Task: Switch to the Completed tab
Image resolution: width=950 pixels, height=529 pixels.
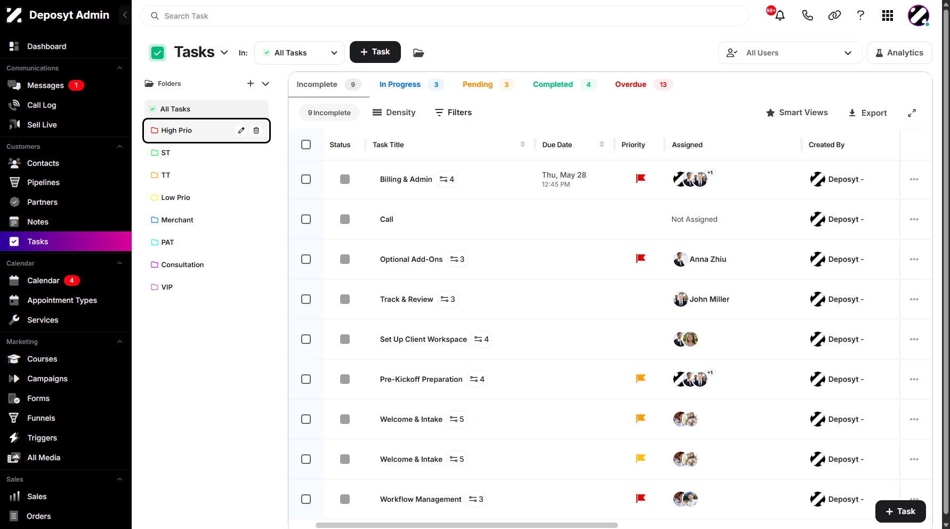Action: pos(564,84)
